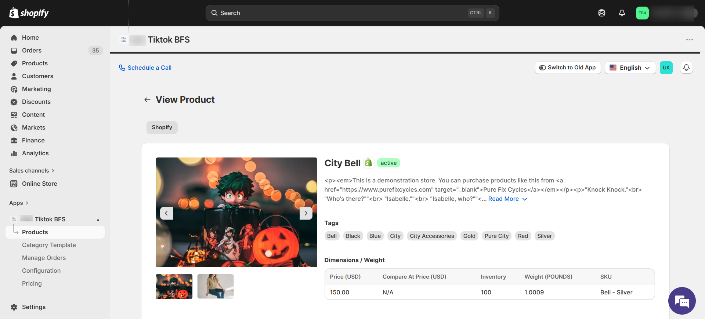705x319 pixels.
Task: Open the English language dropdown
Action: (630, 68)
